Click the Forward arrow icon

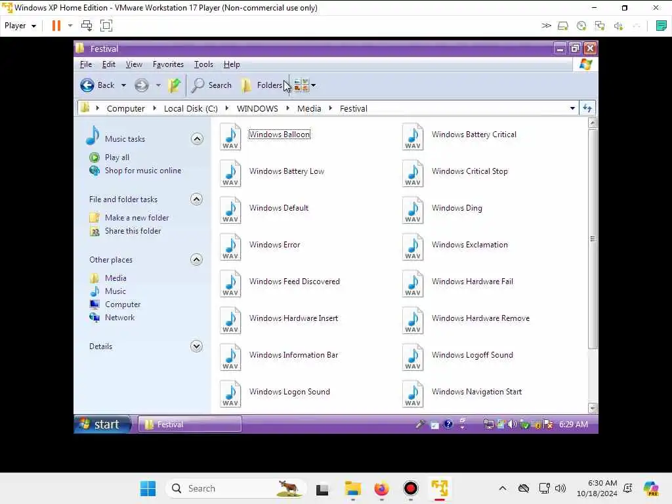pos(142,85)
